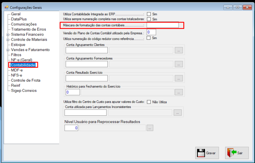Screen dimensions: 255x163
Task: Exit the dialog via Sair button
Action: [237, 153]
